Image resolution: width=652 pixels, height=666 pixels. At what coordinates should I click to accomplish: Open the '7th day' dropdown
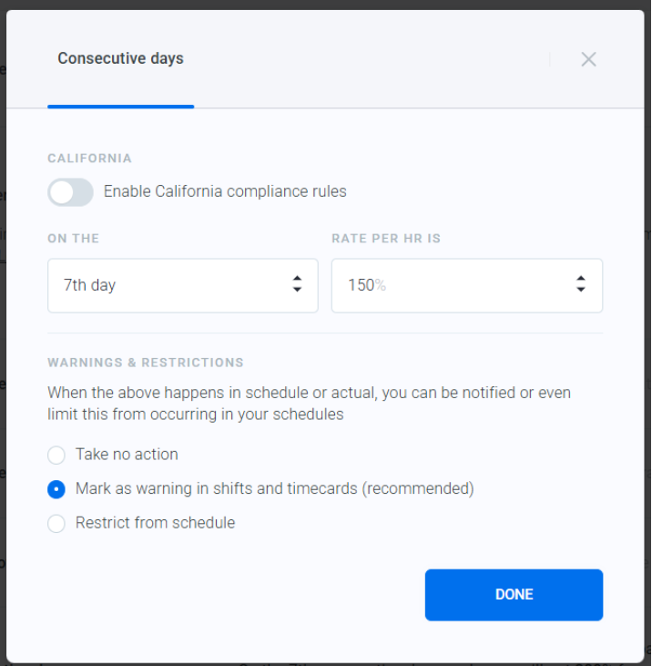173,285
